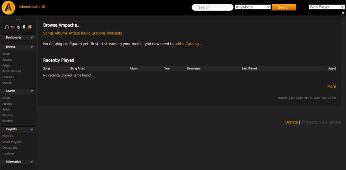Viewport: 346px width, 170px height.
Task: Open the Anywhere search scope dropdown
Action: coord(253,7)
